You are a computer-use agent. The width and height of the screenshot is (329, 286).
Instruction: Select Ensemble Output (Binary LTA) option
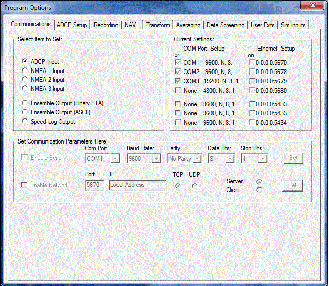pos(25,103)
